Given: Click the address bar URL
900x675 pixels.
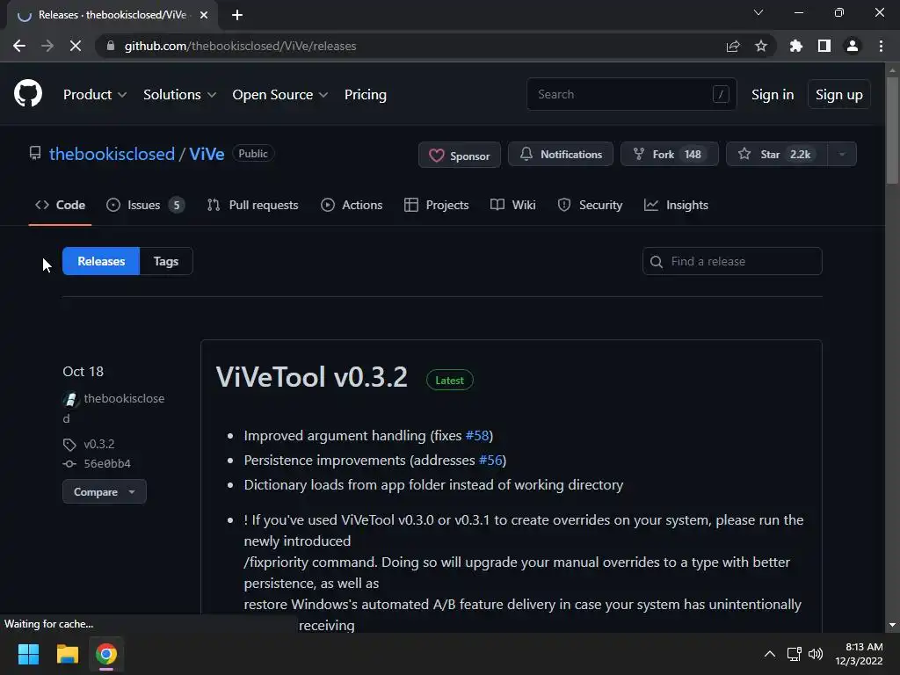Looking at the screenshot, I should pyautogui.click(x=240, y=46).
